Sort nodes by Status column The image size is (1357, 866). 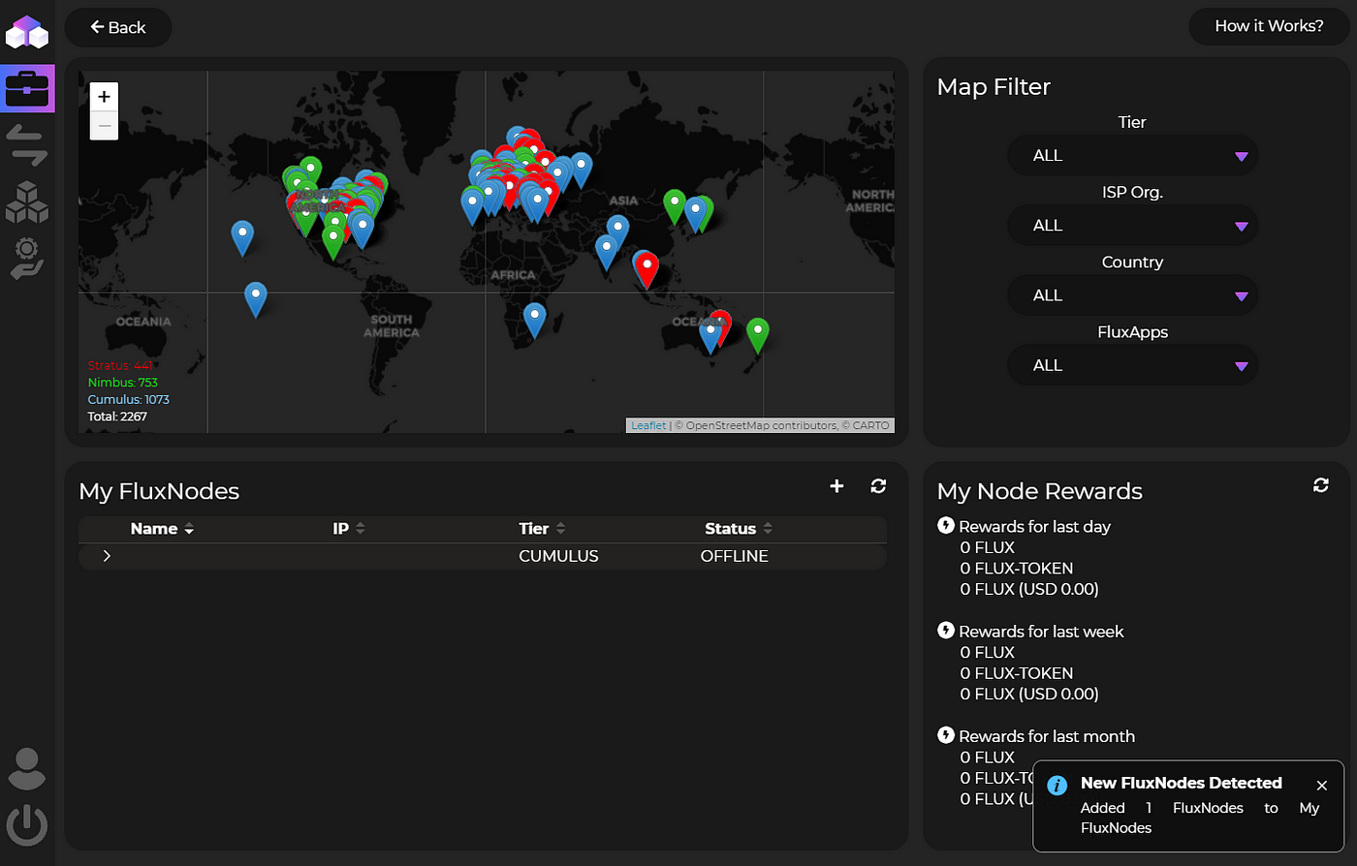coord(739,529)
